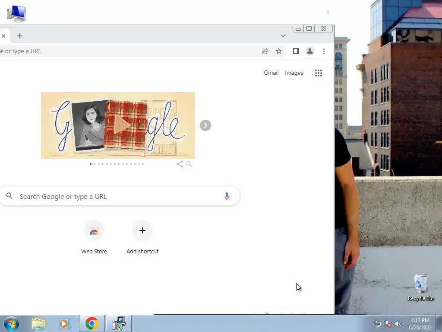Open Google Images link
Image resolution: width=442 pixels, height=332 pixels.
294,73
